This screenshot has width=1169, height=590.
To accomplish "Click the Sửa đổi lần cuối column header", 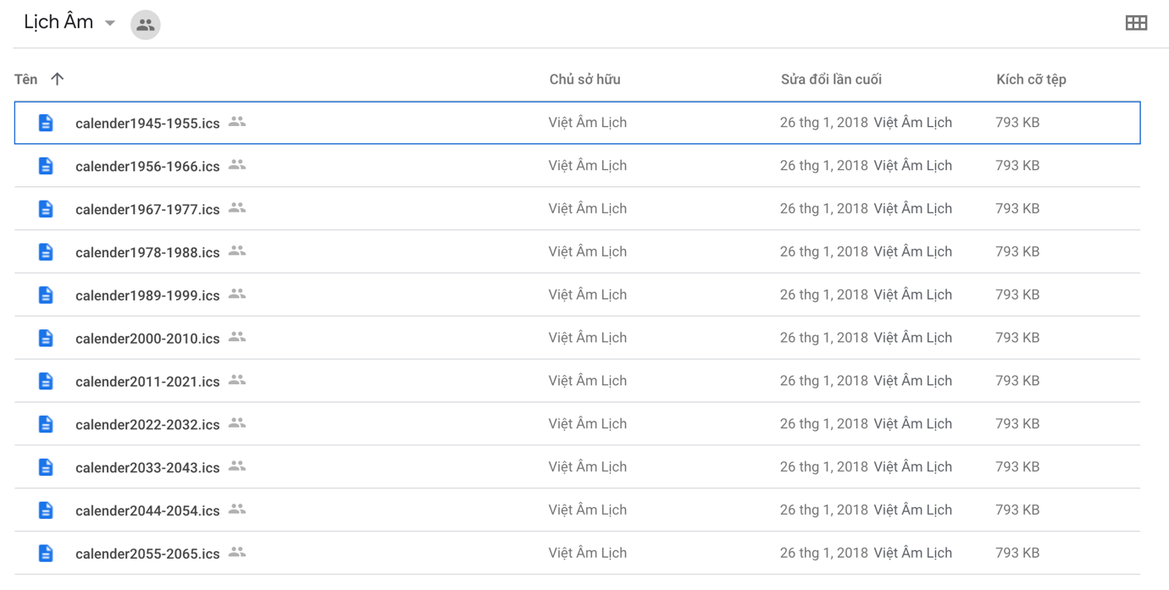I will point(831,80).
